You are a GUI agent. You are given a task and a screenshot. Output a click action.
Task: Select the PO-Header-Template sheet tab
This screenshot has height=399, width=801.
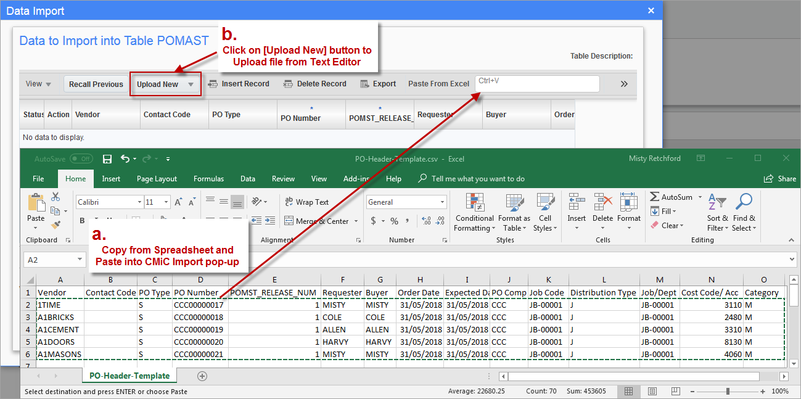coord(129,376)
